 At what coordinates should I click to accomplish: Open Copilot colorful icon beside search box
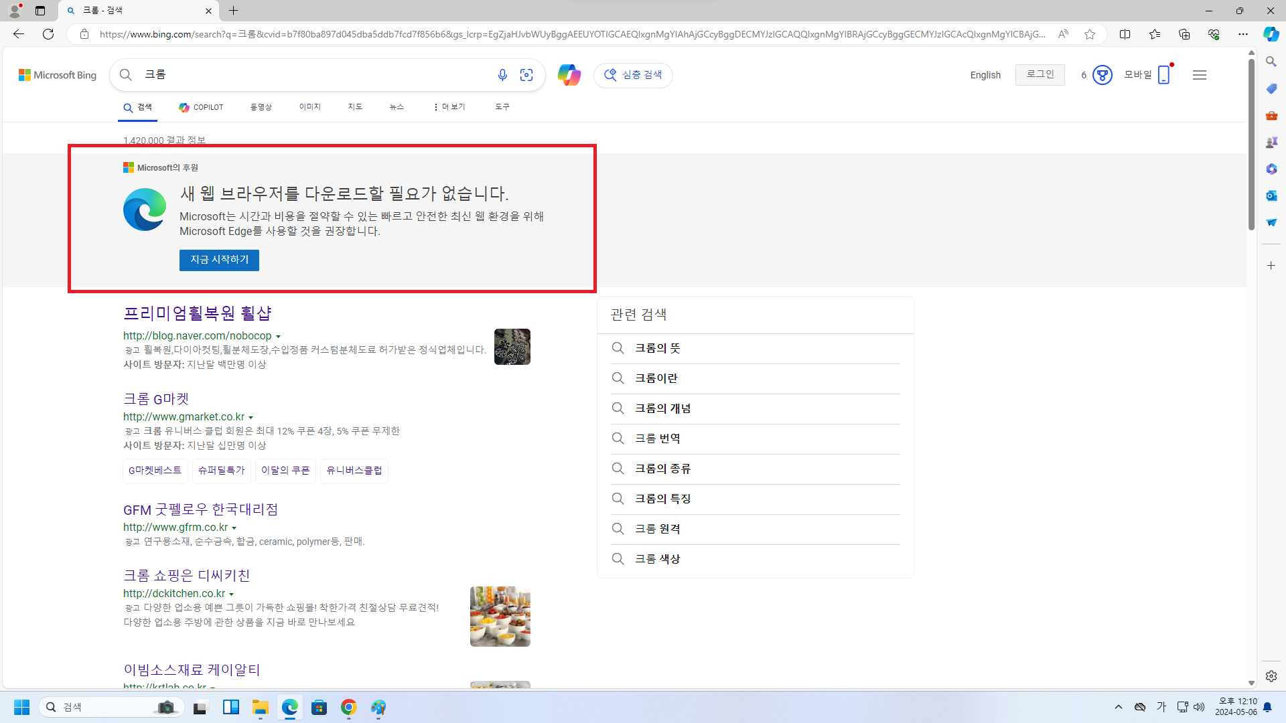pos(569,75)
